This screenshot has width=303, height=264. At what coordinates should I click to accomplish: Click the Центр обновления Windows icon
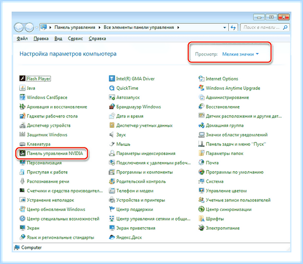(22, 209)
